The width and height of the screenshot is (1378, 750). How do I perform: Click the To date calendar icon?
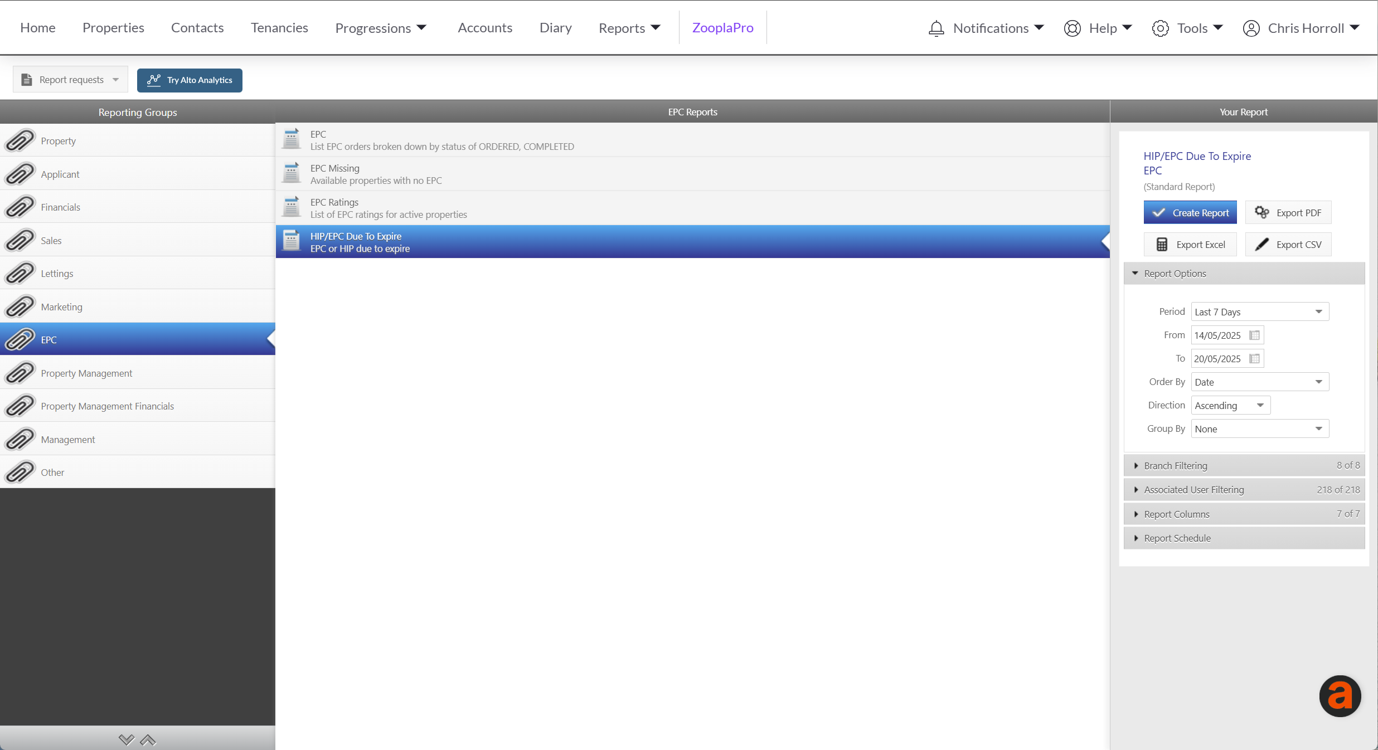pyautogui.click(x=1254, y=359)
